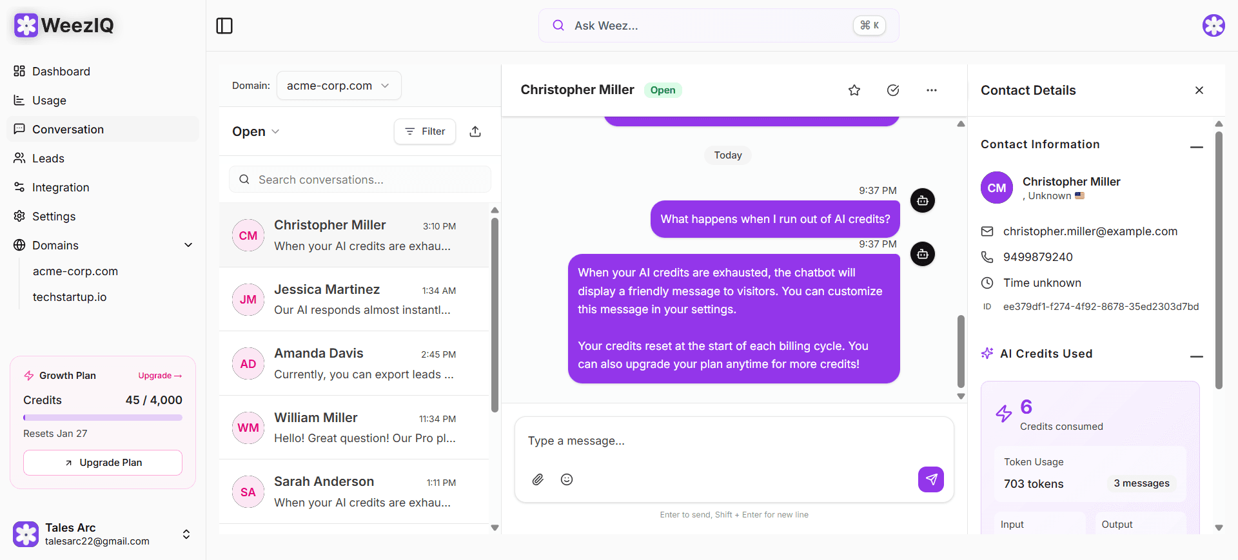Mark conversation resolved with check icon
Screen dimensions: 1238x560
point(893,90)
